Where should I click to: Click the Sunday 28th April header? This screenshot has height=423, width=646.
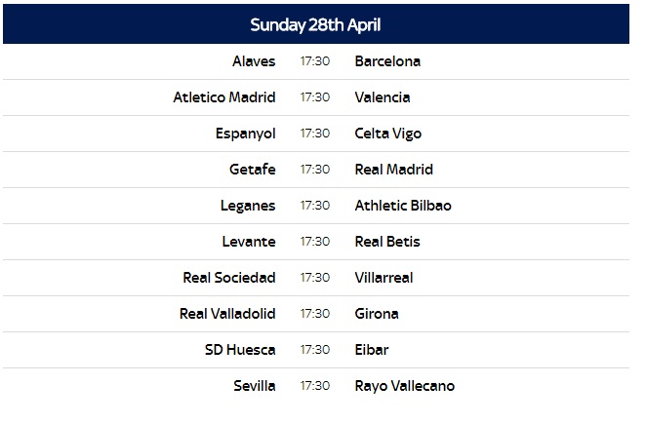tap(315, 23)
